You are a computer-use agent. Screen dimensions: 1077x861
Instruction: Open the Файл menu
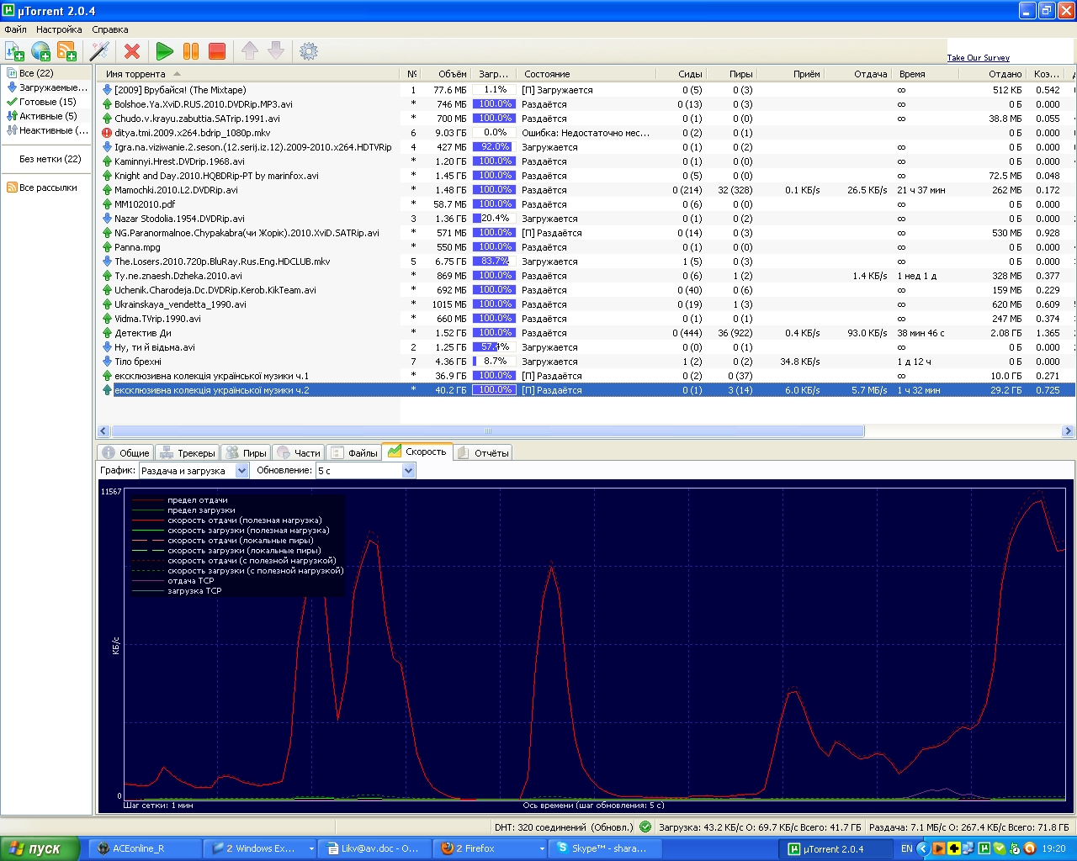[16, 29]
